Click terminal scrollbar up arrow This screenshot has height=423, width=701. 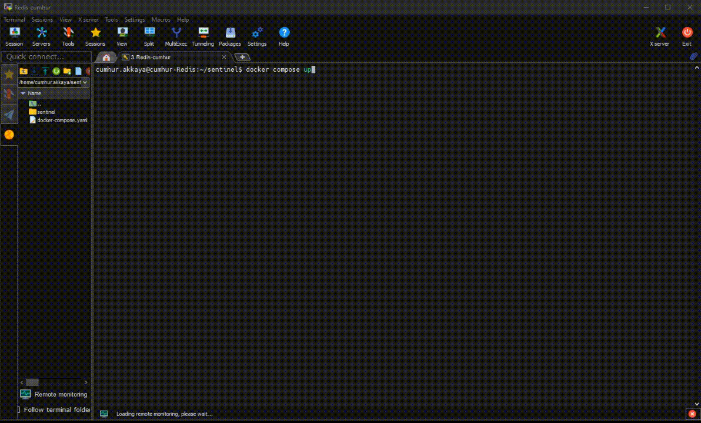click(x=696, y=68)
